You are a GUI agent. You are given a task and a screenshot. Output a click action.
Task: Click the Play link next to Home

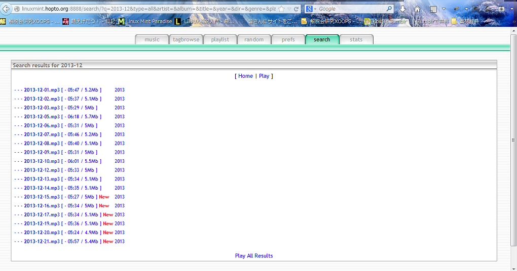[x=264, y=76]
